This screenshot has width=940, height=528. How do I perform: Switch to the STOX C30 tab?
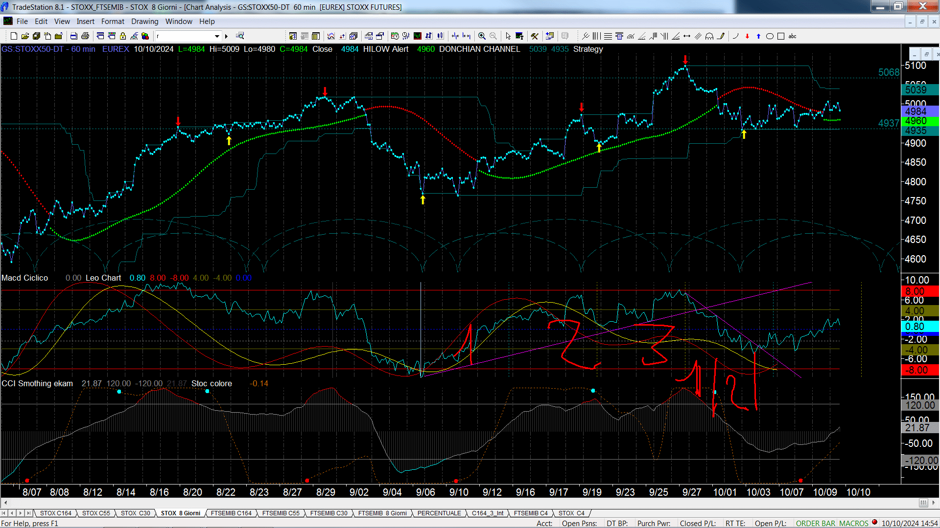[135, 513]
